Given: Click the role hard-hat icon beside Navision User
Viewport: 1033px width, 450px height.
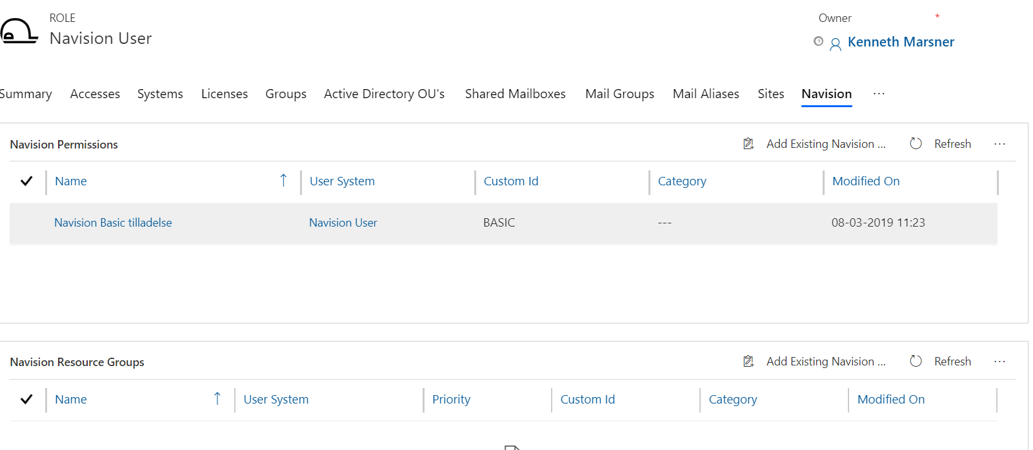Looking at the screenshot, I should 19,31.
